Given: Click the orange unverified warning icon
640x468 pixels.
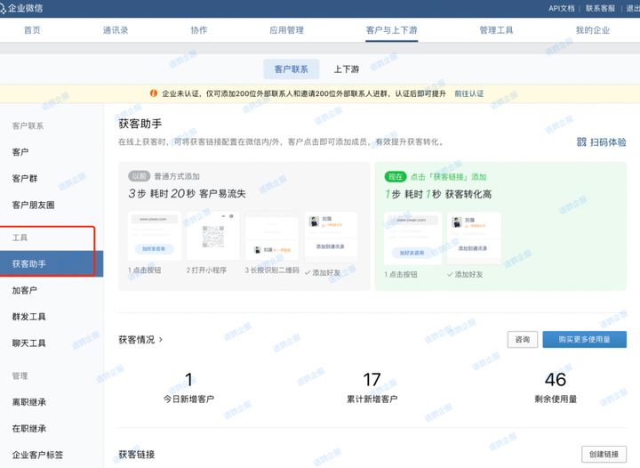Looking at the screenshot, I should click(x=154, y=93).
